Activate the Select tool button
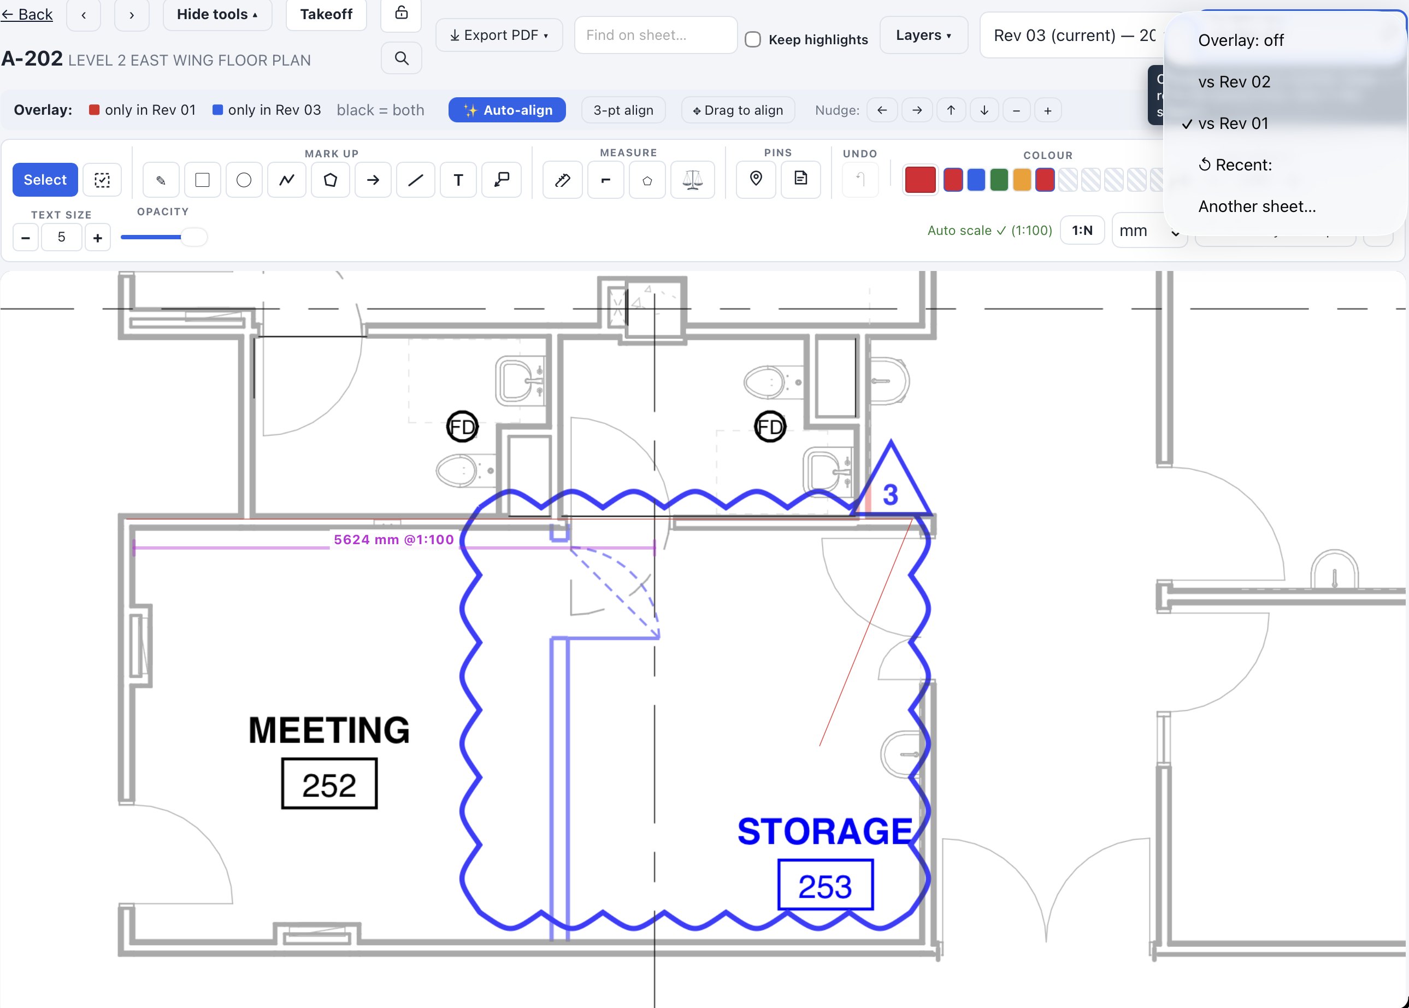The image size is (1409, 1008). point(45,180)
